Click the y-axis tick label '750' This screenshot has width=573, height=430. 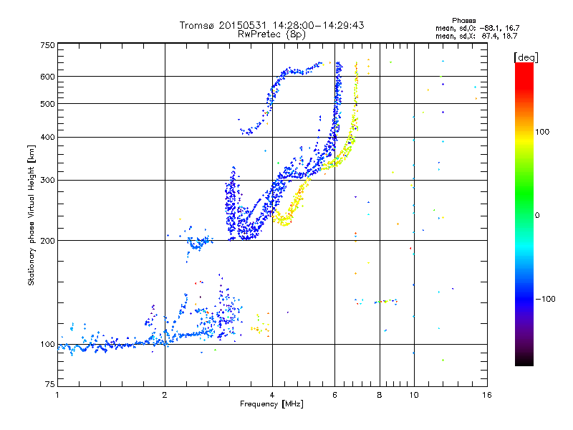point(47,45)
